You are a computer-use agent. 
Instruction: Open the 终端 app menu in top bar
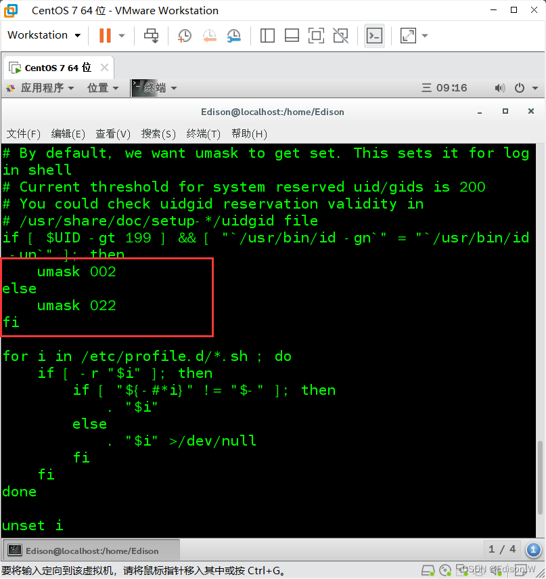pyautogui.click(x=154, y=88)
